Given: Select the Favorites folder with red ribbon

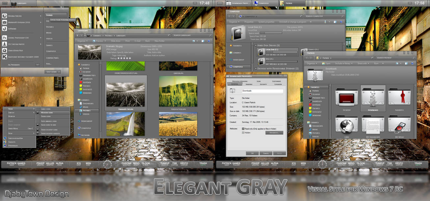Looking at the screenshot, I should (x=399, y=97).
